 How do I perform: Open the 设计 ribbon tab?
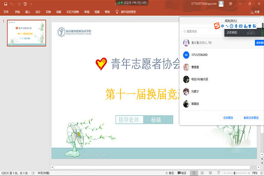(x=38, y=12)
